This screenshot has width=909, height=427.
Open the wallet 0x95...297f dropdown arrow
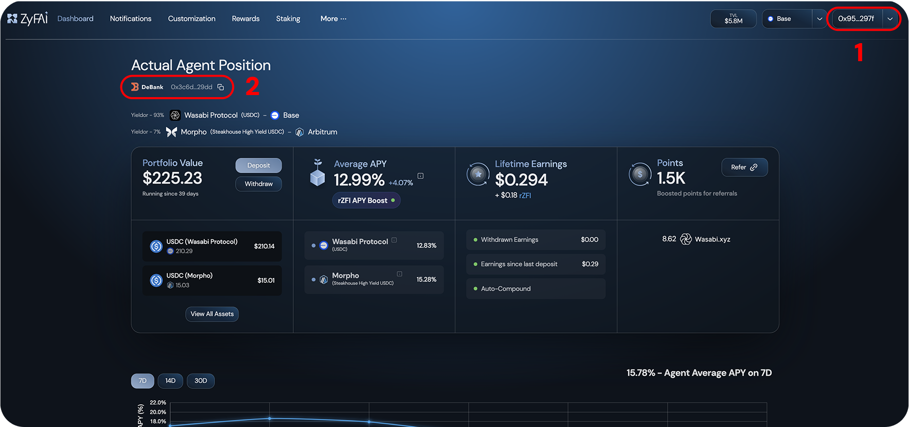pyautogui.click(x=890, y=19)
